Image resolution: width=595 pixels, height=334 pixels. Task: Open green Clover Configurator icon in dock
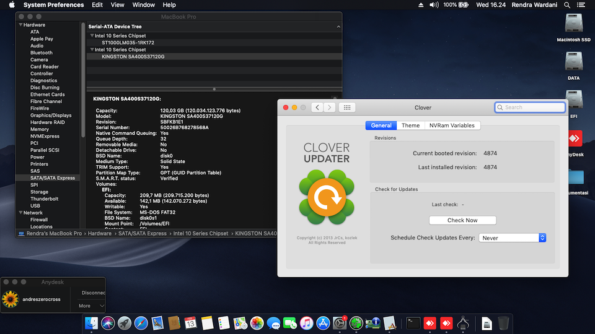(x=356, y=323)
